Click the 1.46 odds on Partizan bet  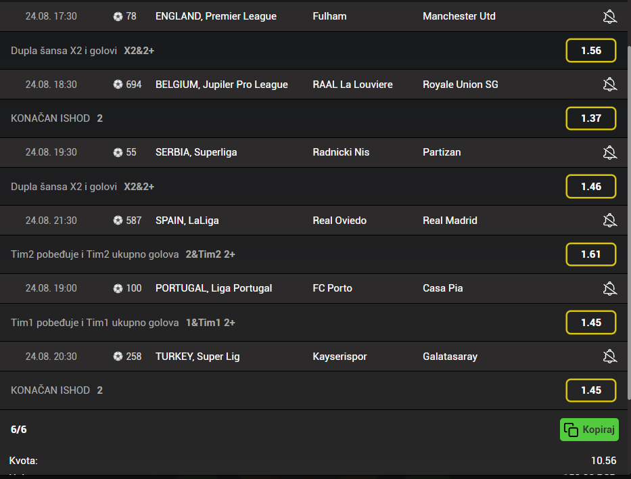point(590,187)
